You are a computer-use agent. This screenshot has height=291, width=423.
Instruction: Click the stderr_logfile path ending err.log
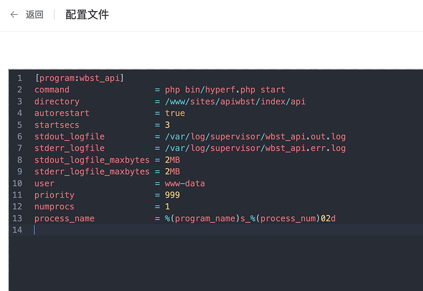point(255,149)
